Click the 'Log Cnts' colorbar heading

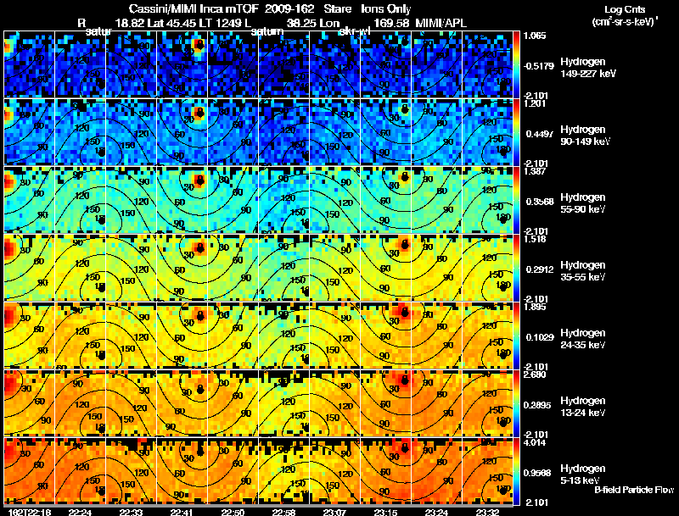tap(625, 9)
